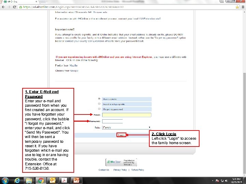
Task: Click the browser Forward arrow
Action: click(9, 7)
